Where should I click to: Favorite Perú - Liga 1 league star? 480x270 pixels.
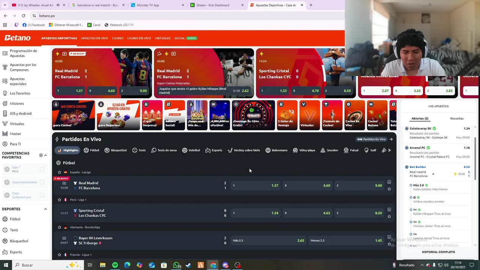tap(59, 199)
